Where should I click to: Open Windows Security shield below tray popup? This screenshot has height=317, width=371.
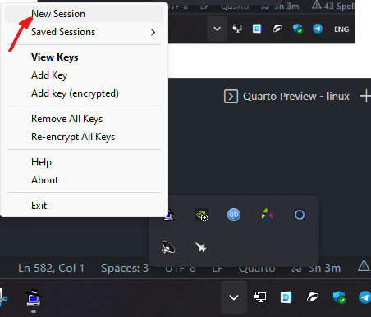tap(339, 297)
